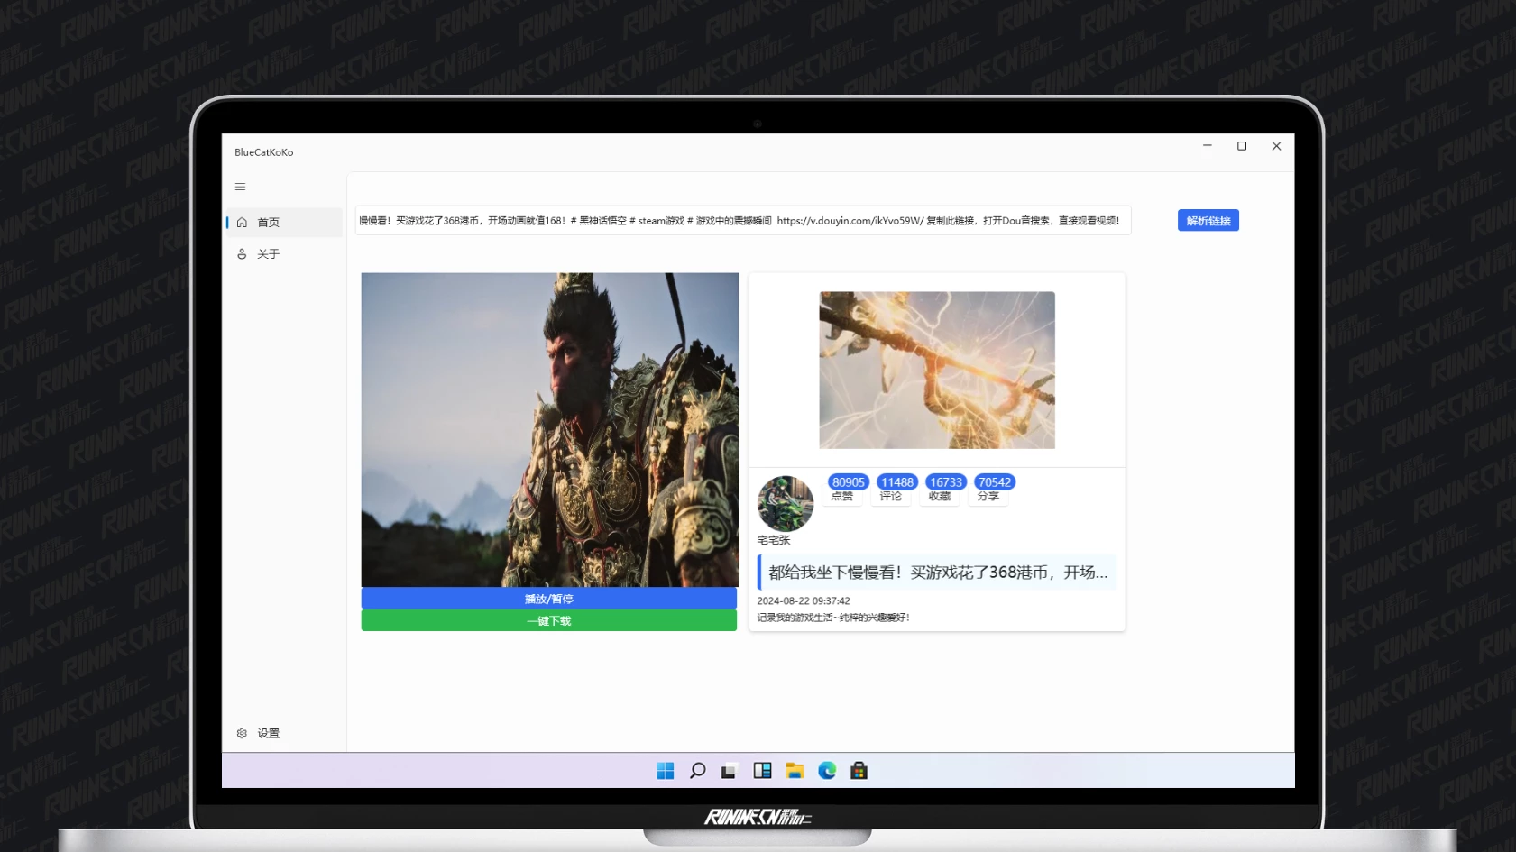Viewport: 1516px width, 852px height.
Task: Open File Explorer from taskbar
Action: point(795,771)
